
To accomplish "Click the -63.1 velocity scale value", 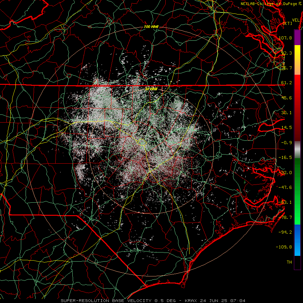I will pyautogui.click(x=285, y=202).
